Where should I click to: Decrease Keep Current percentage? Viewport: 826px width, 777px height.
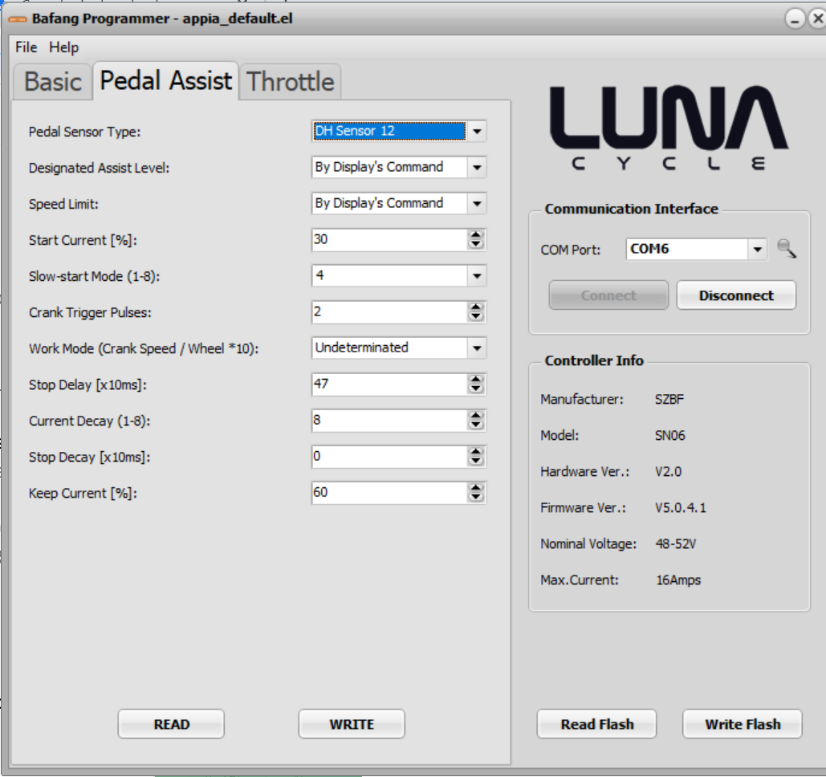[476, 498]
